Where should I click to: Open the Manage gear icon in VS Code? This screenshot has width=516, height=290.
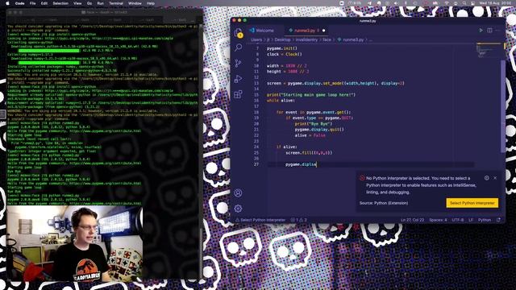click(239, 208)
